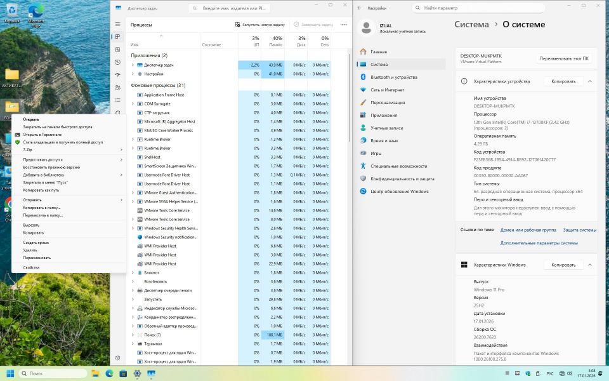This screenshot has width=609, height=381.
Task: Open Microsoft Edge from the taskbar
Action: [109, 373]
